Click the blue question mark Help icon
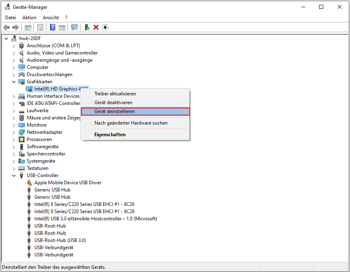The image size is (350, 272). coord(52,28)
